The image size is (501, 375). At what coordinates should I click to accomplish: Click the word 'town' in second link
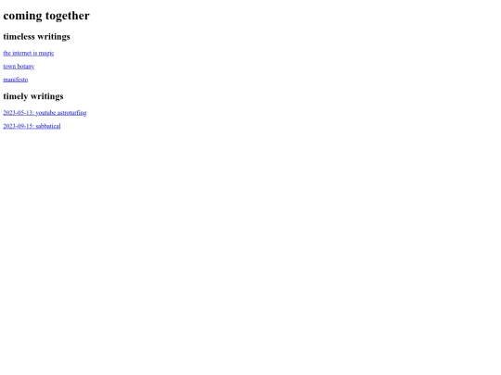tap(9, 67)
